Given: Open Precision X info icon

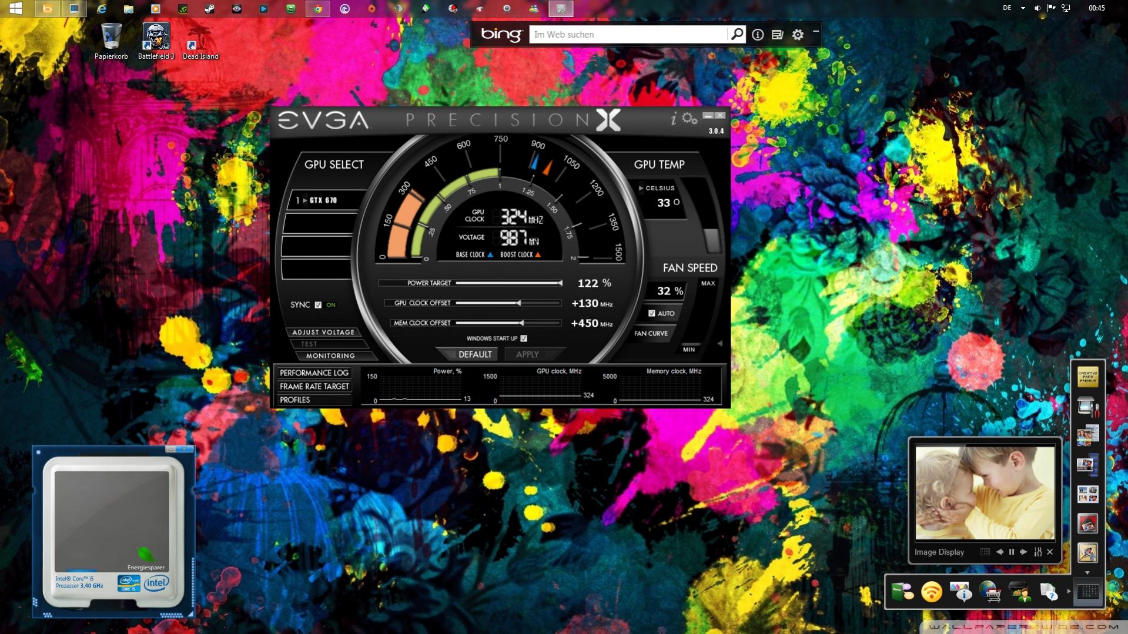Looking at the screenshot, I should point(674,119).
